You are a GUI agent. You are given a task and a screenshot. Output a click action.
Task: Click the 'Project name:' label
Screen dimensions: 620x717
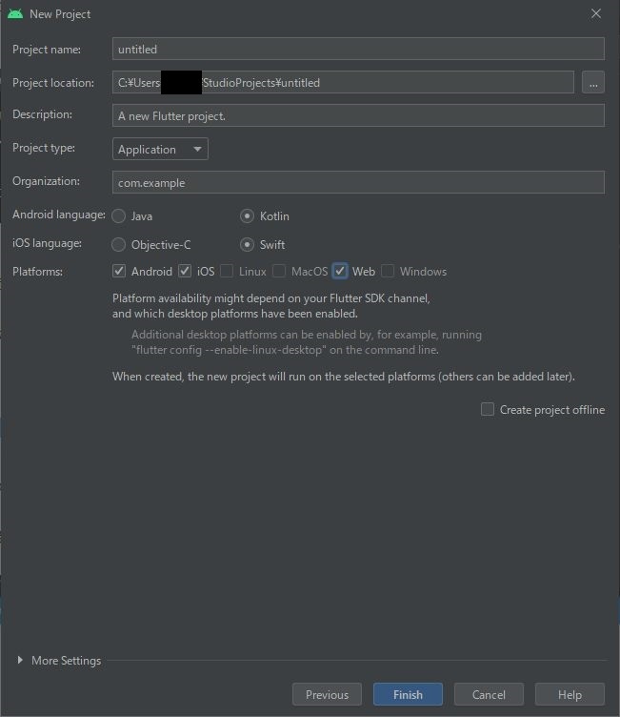(x=47, y=50)
